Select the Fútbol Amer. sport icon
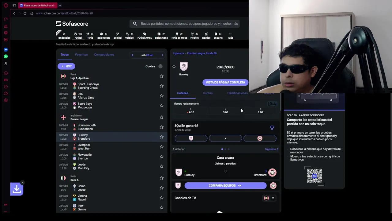Screen dimensions: 392x221 (145, 36)
